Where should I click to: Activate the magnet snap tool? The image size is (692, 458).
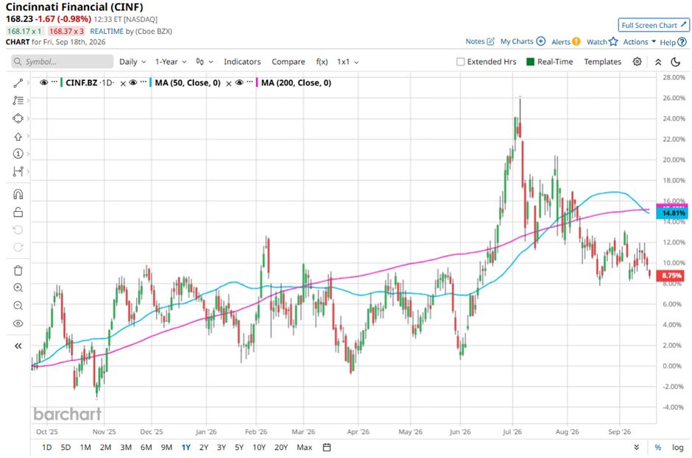[x=18, y=194]
